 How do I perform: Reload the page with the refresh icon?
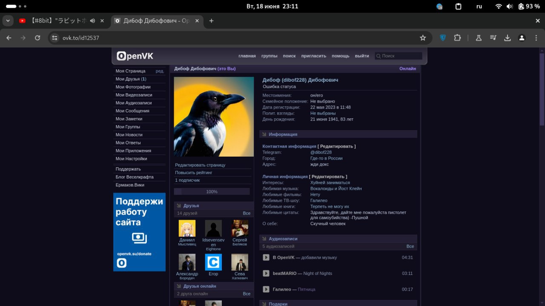click(37, 38)
